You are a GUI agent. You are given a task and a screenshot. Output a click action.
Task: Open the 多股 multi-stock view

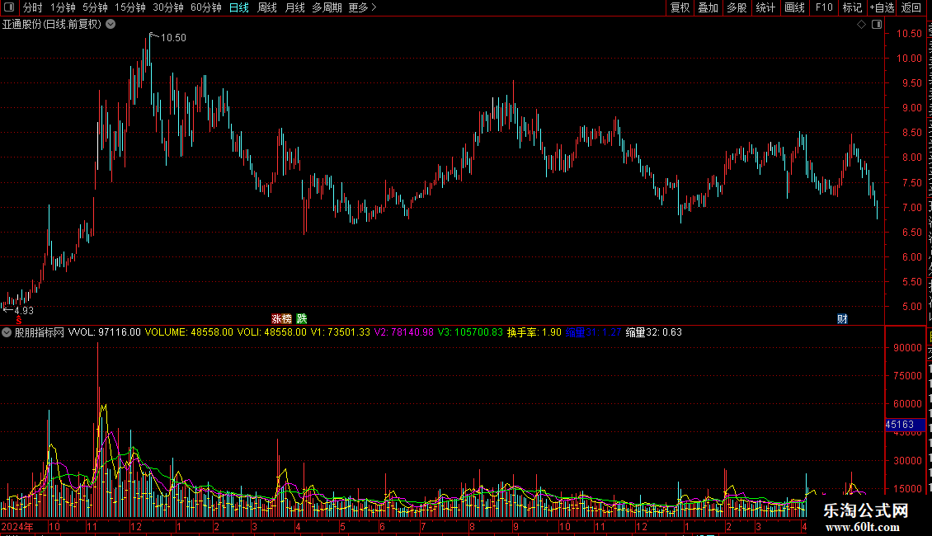[737, 7]
